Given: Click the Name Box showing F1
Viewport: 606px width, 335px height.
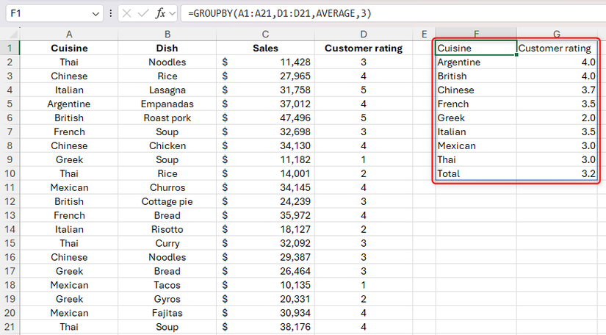Looking at the screenshot, I should point(44,14).
